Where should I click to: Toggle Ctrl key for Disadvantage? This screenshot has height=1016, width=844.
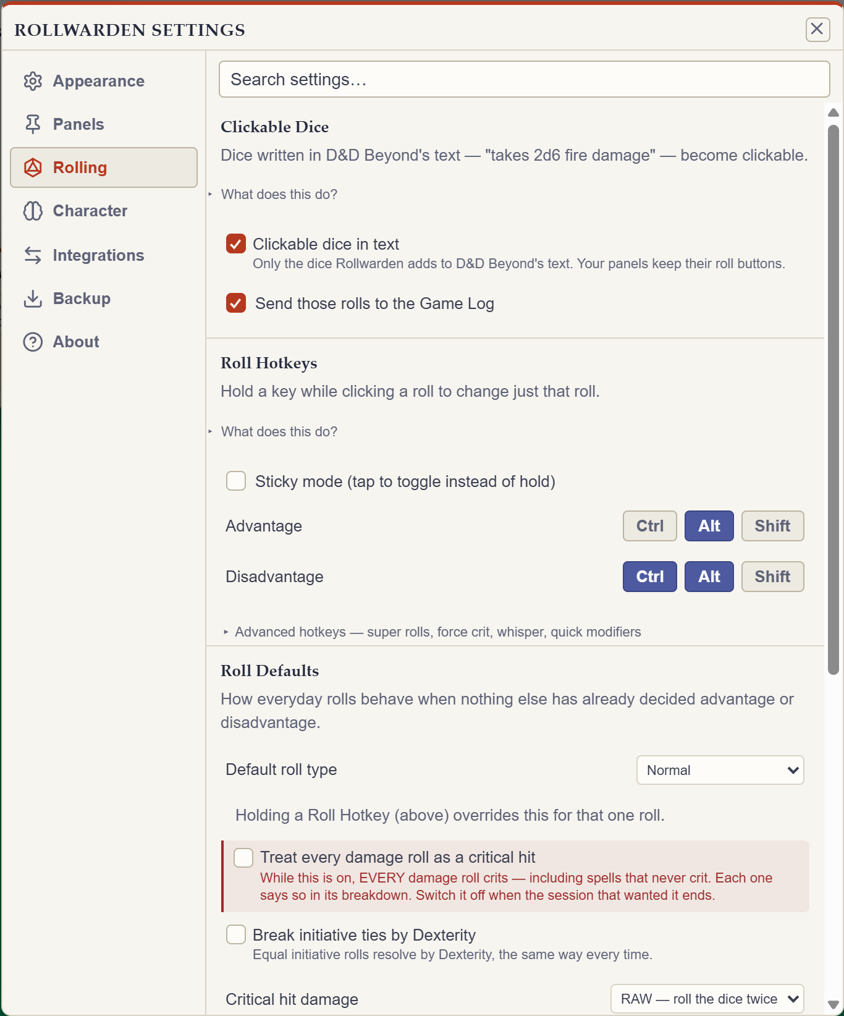[650, 577]
